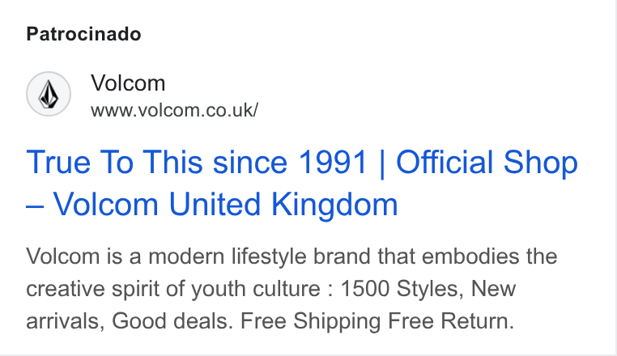Click the 'Free Shipping Free Return' text
Viewport: 617px width, 356px height.
pyautogui.click(x=377, y=321)
